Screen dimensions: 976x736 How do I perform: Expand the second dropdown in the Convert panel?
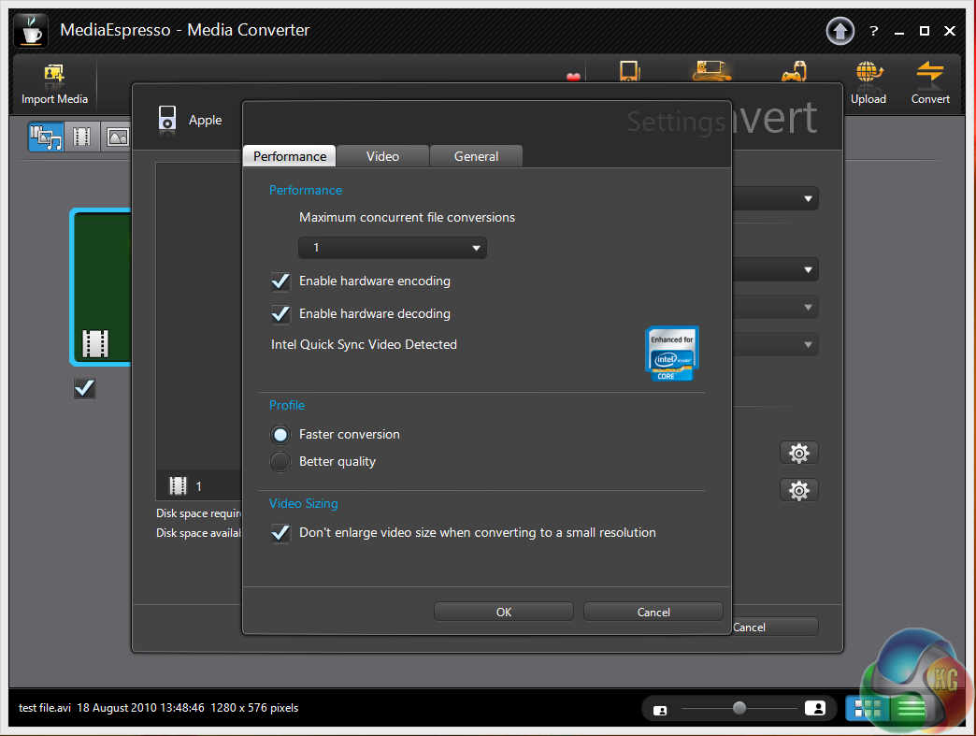click(806, 271)
